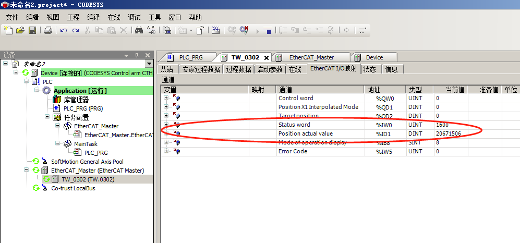Click the value 20671506 cell
The width and height of the screenshot is (520, 243).
pos(451,133)
